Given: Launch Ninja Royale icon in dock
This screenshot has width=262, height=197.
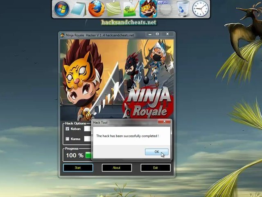Looking at the screenshot, I should coord(147,9).
